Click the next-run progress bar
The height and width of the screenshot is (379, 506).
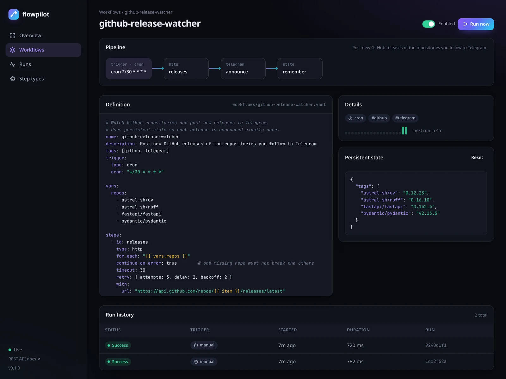[x=376, y=130]
